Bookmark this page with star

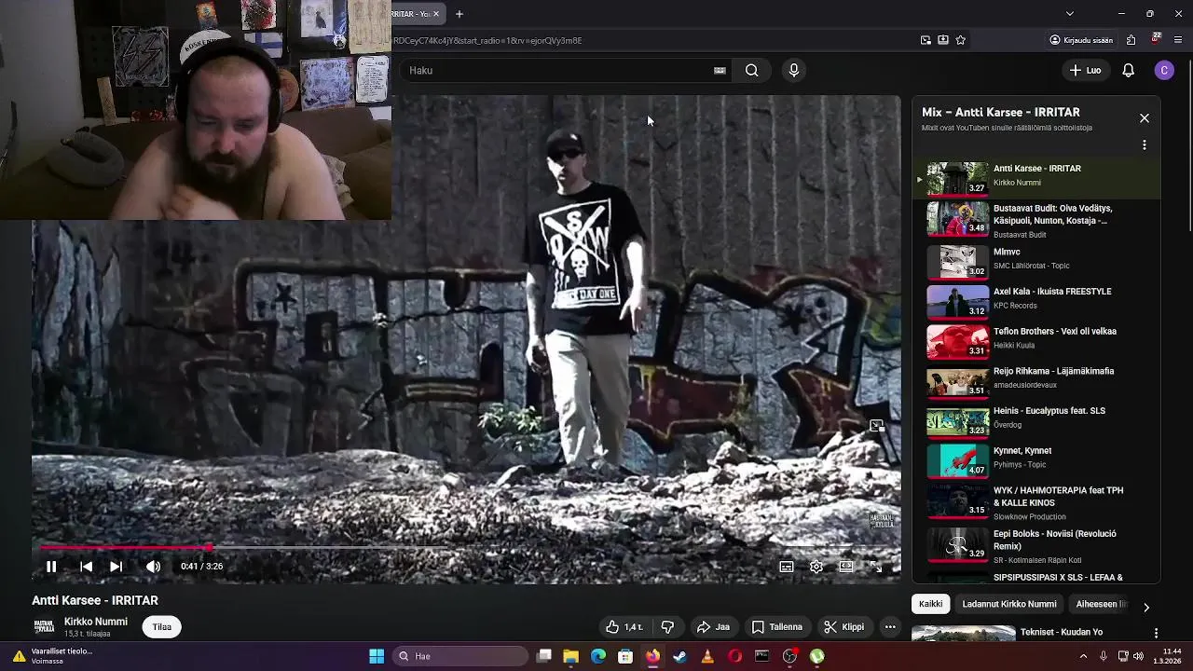pos(961,40)
